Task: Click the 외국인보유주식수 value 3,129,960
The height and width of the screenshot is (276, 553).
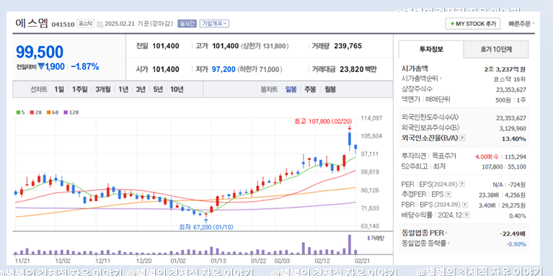Action: [513, 128]
